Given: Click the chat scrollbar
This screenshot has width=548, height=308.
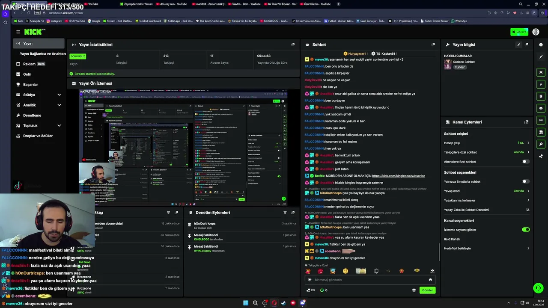Looking at the screenshot, I should [x=439, y=252].
